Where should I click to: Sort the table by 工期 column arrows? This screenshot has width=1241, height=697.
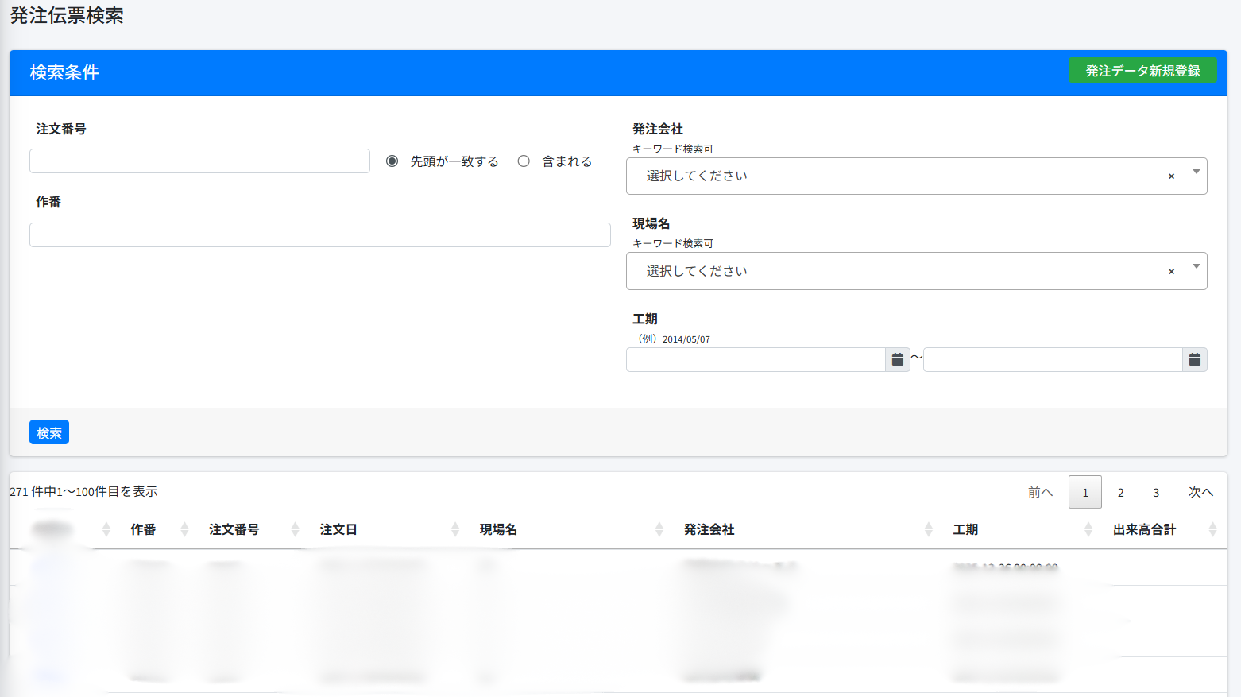click(1088, 529)
